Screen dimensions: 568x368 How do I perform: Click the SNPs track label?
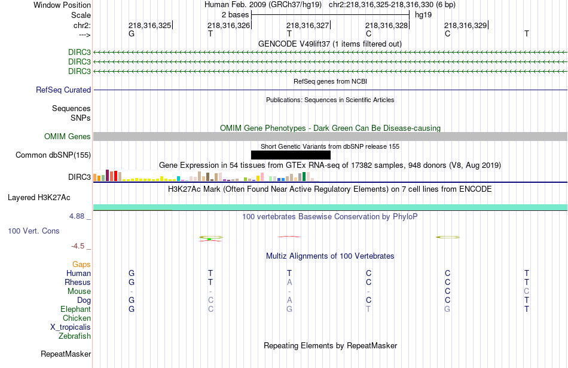pos(81,118)
